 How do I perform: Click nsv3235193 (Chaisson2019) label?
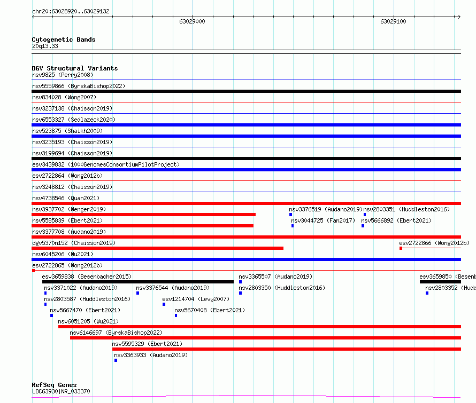(72, 142)
